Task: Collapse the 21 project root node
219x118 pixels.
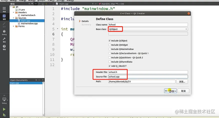Action: click(11, 7)
